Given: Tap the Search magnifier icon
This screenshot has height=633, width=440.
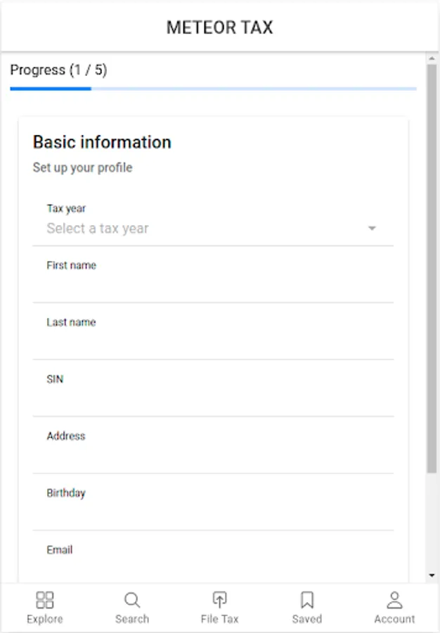Looking at the screenshot, I should (x=132, y=600).
